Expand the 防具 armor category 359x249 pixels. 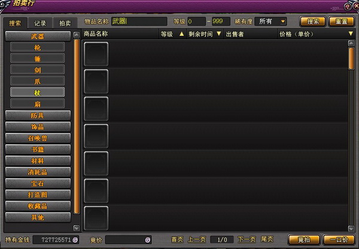(38, 116)
